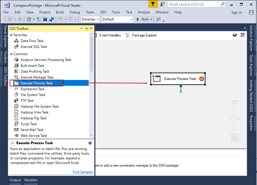The width and height of the screenshot is (257, 185).
Task: Open the Start button dropdown arrow
Action: (151, 19)
